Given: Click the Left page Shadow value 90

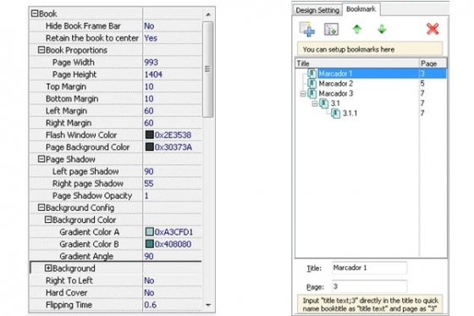Looking at the screenshot, I should point(149,171).
